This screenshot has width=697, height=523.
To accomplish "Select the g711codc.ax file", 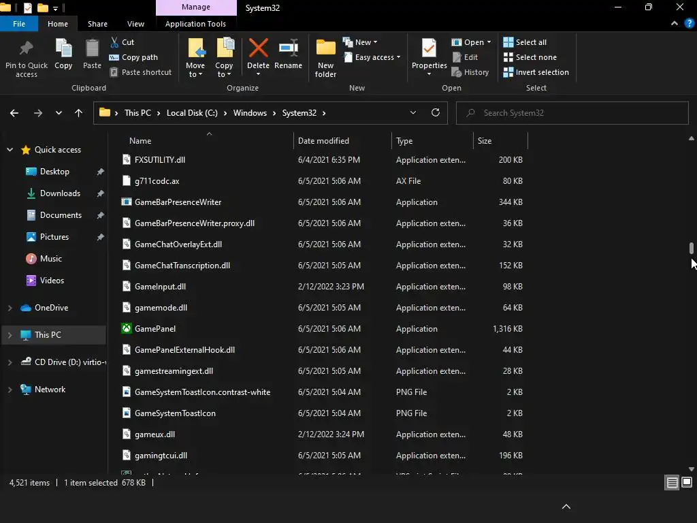I will [157, 181].
